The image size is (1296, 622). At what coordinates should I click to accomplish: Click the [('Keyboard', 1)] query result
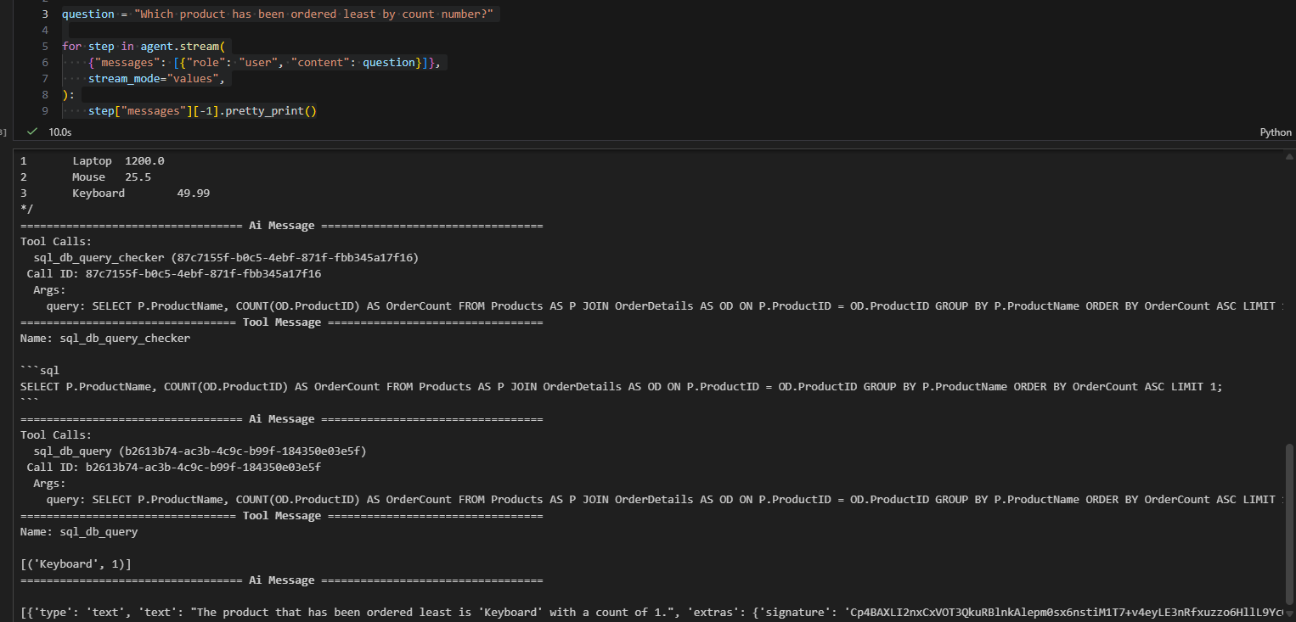(76, 564)
